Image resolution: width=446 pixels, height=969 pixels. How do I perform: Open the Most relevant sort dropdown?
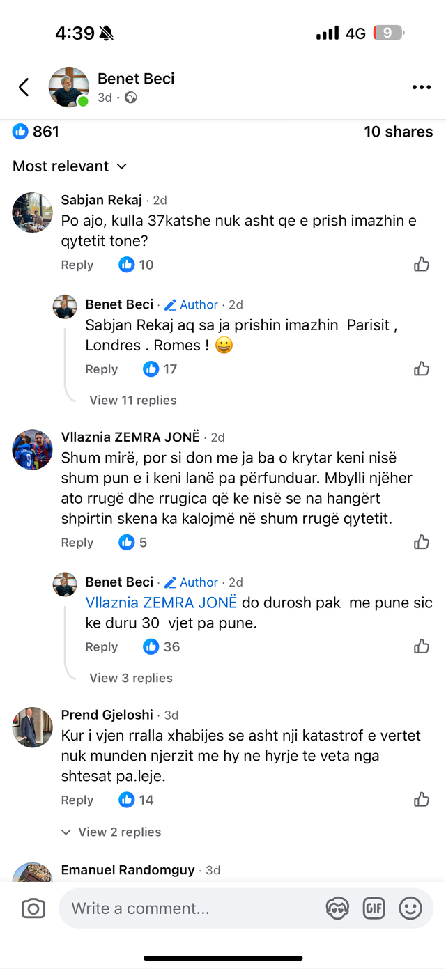(x=70, y=166)
